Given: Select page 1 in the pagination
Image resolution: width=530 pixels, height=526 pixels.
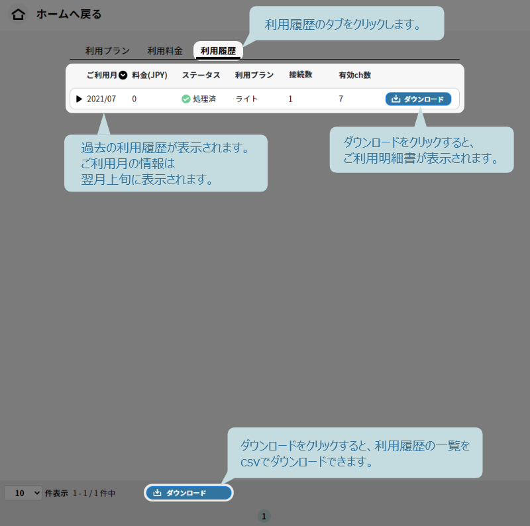Looking at the screenshot, I should 264,516.
